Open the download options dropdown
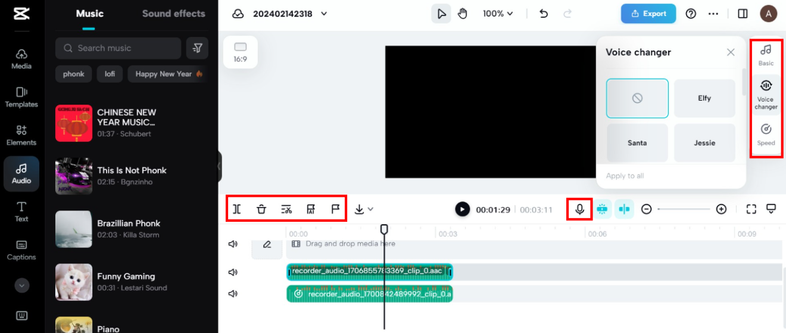Screen dimensions: 786x333 coord(364,209)
